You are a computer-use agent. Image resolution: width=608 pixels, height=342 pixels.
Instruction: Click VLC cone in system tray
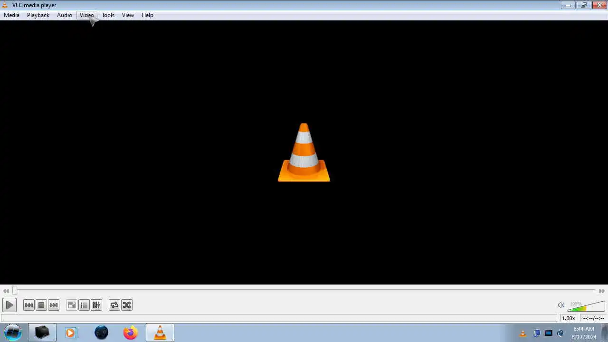[x=523, y=333]
